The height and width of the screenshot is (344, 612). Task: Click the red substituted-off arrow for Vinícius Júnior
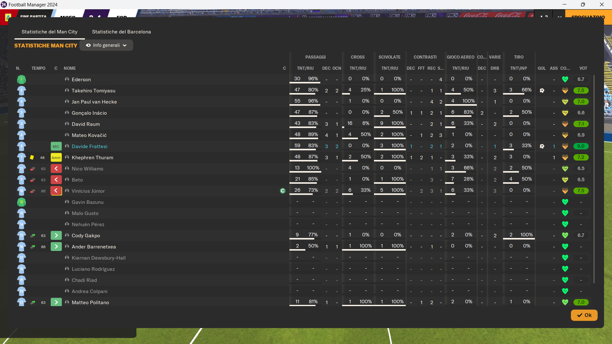[56, 191]
